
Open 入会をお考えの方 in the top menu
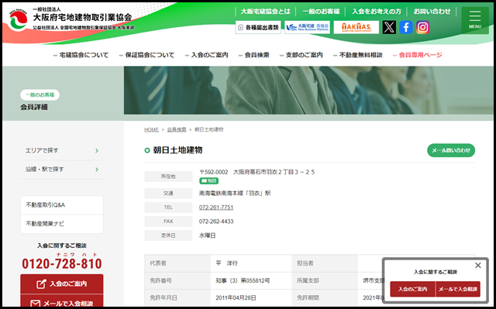pyautogui.click(x=377, y=12)
